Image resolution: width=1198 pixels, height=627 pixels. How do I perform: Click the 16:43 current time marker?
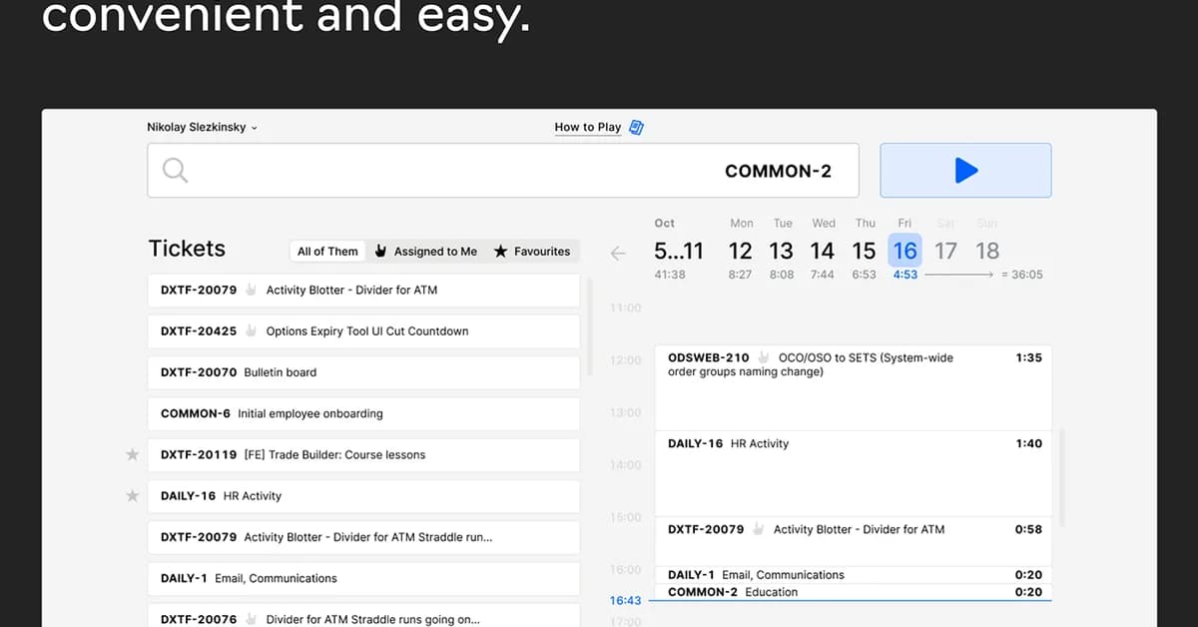625,600
